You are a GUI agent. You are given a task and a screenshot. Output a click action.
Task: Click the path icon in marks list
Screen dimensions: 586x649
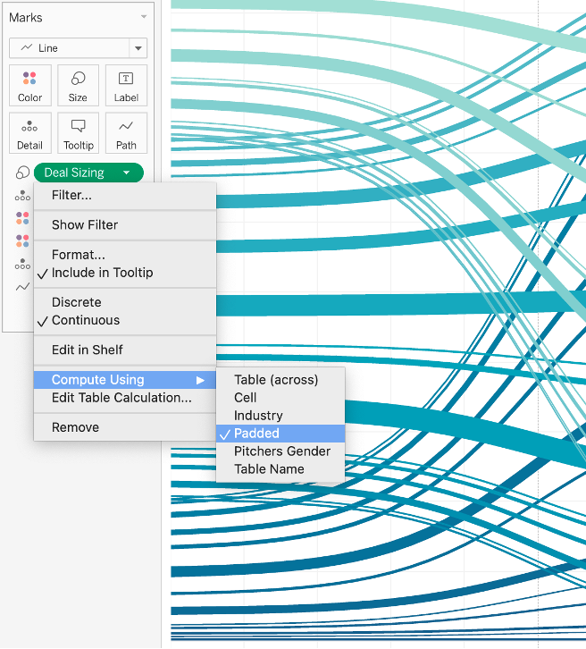[x=22, y=286]
